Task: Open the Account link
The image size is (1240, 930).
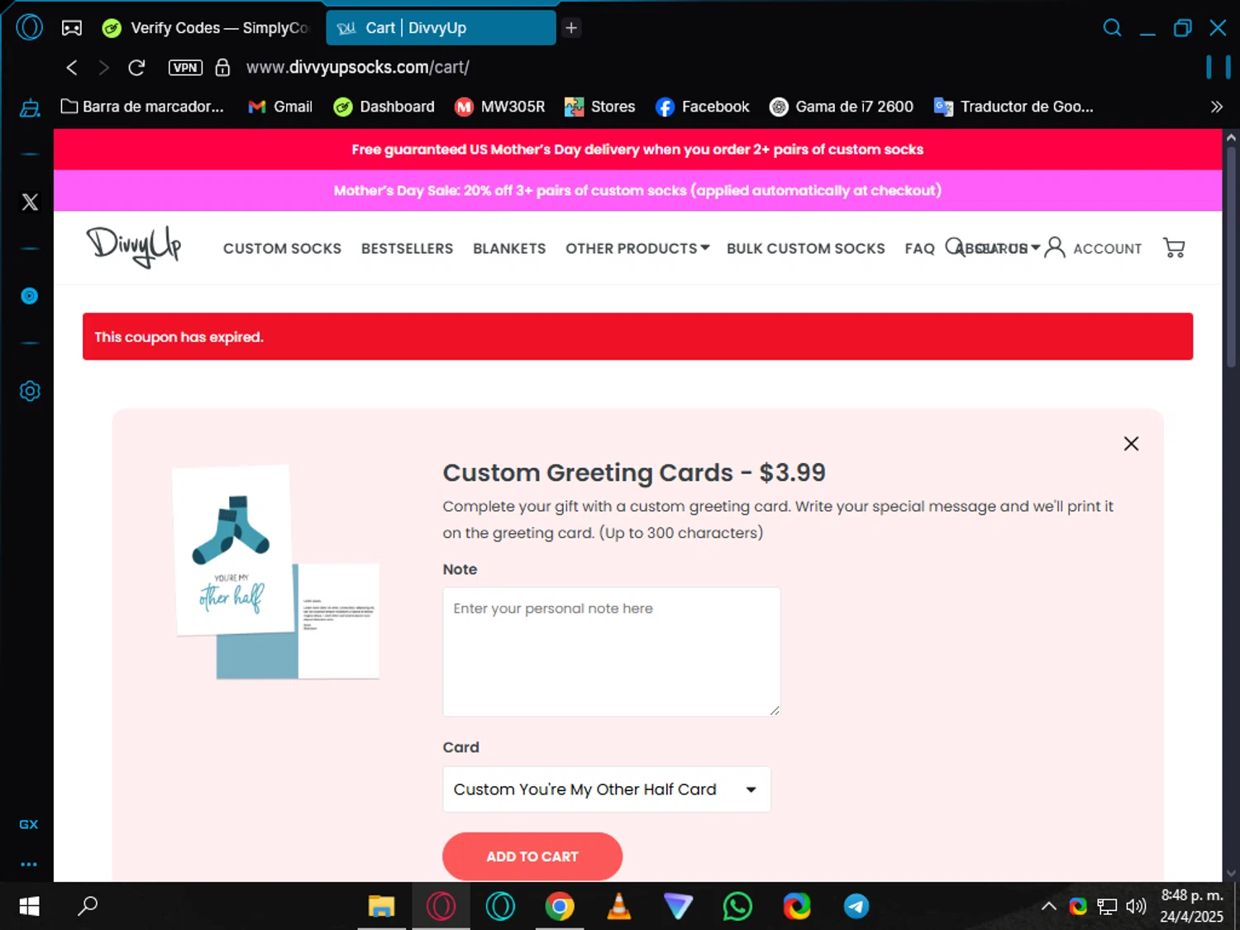Action: pos(1093,248)
